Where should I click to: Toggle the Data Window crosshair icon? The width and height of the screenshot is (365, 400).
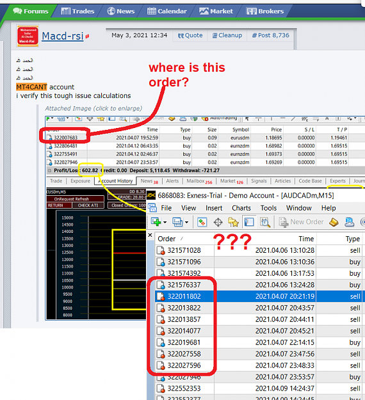(218, 222)
